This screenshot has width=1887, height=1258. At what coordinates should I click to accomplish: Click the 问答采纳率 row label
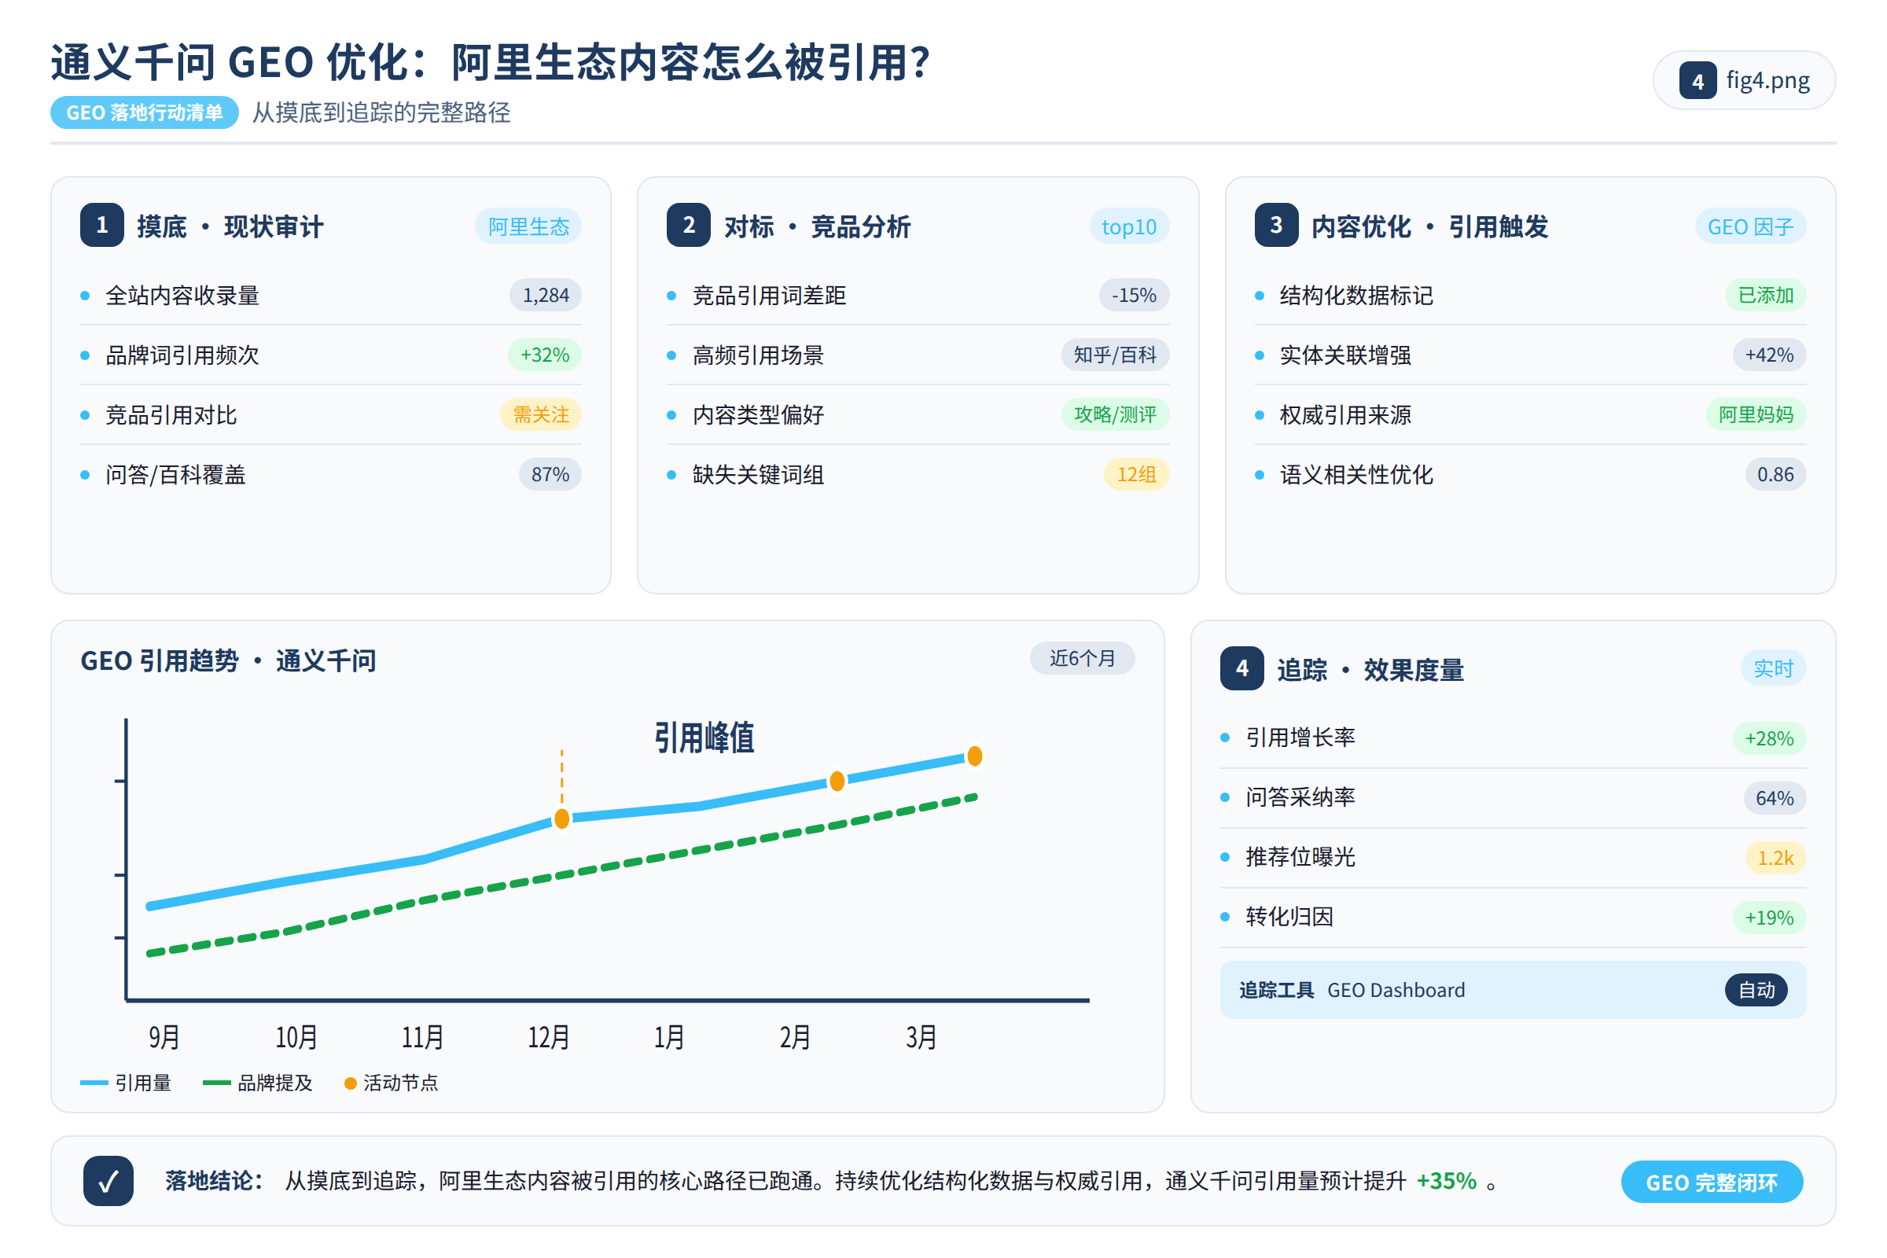(1300, 796)
